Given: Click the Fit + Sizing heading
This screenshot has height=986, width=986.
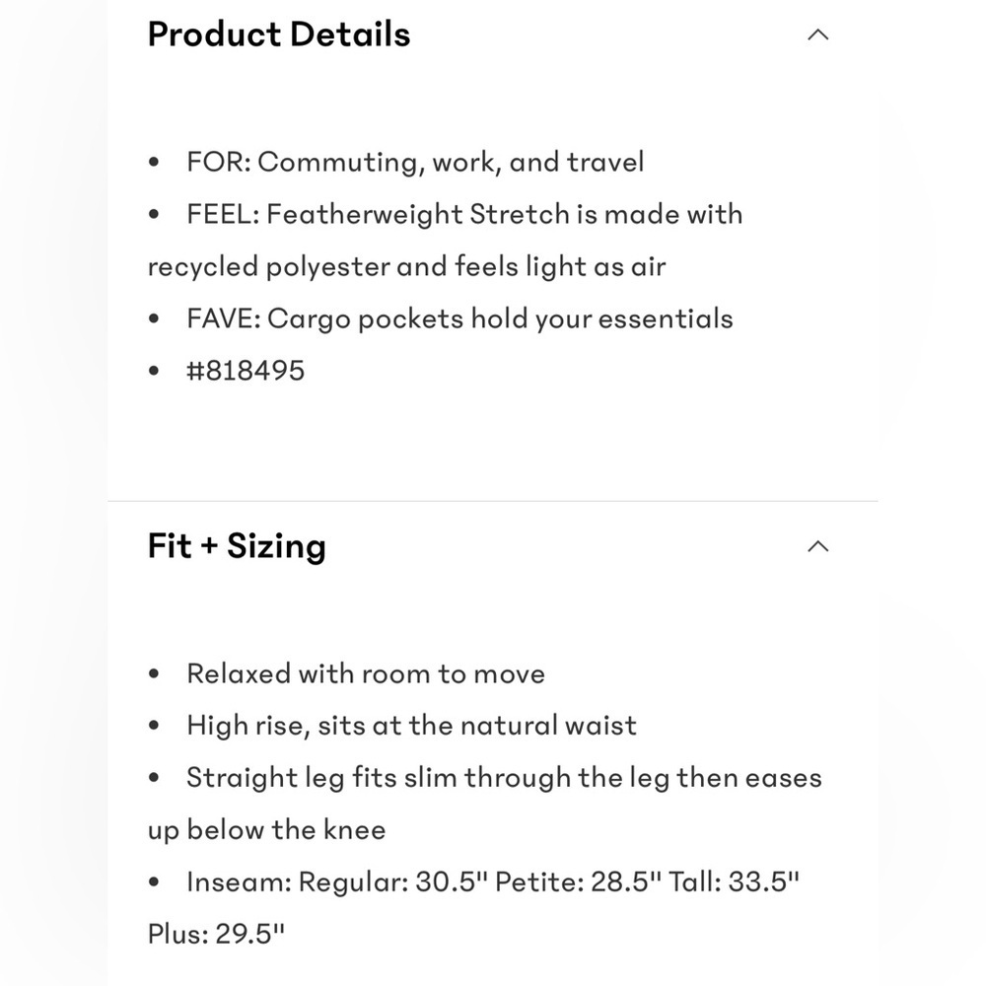Looking at the screenshot, I should pyautogui.click(x=237, y=546).
